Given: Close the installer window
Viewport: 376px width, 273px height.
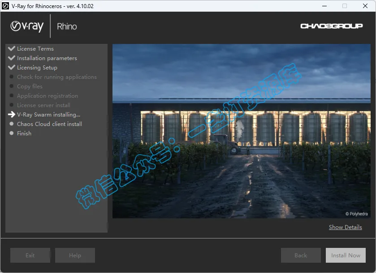Looking at the screenshot, I should pyautogui.click(x=365, y=6).
